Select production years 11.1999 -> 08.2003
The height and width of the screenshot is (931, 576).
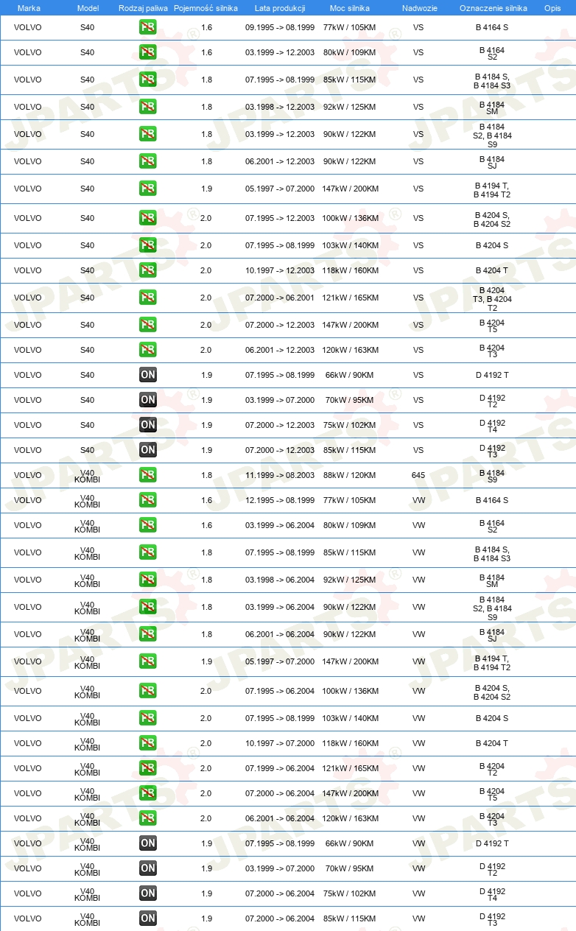(x=280, y=475)
